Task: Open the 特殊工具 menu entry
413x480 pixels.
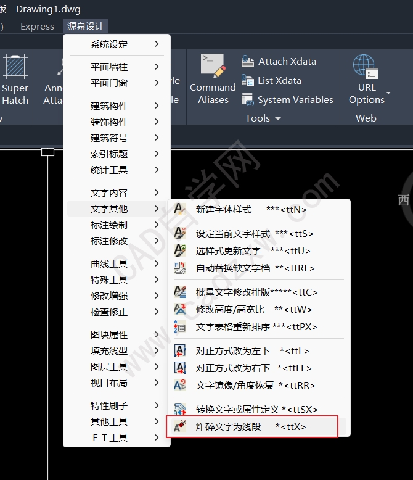Action: 117,280
